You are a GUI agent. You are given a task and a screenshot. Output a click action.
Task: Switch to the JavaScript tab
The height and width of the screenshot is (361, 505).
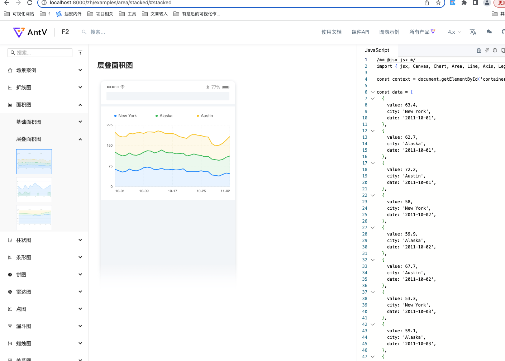[377, 50]
